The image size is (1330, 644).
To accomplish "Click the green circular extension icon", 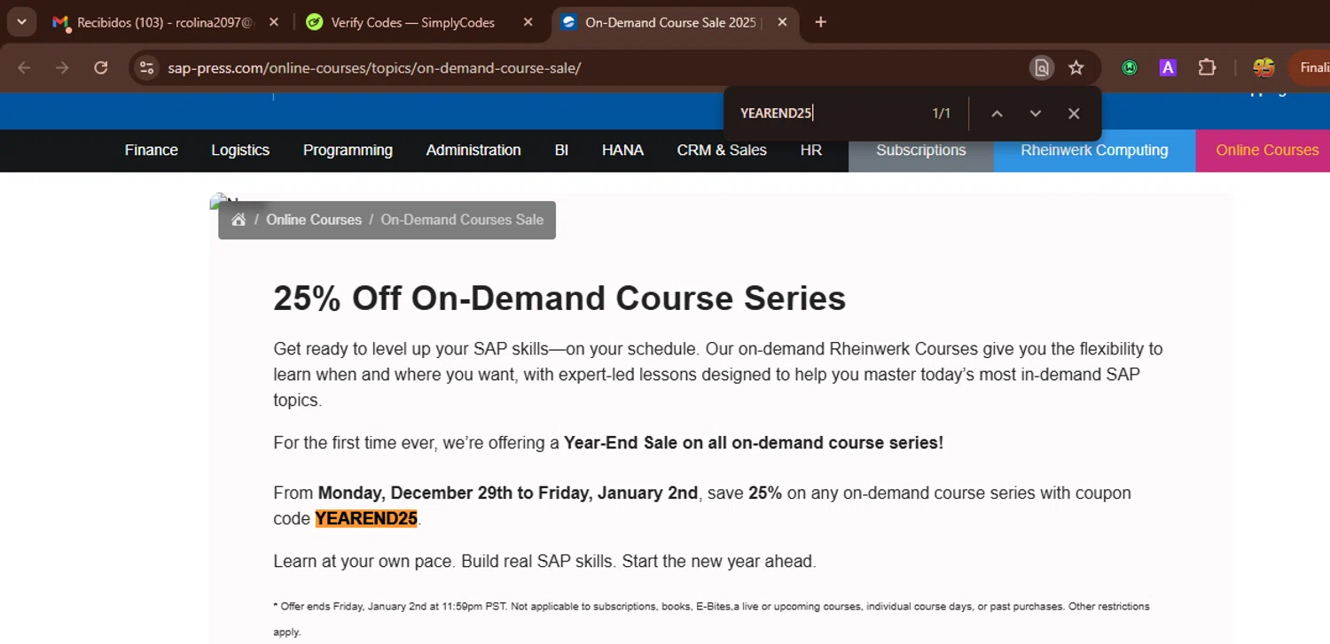I will tap(1130, 68).
